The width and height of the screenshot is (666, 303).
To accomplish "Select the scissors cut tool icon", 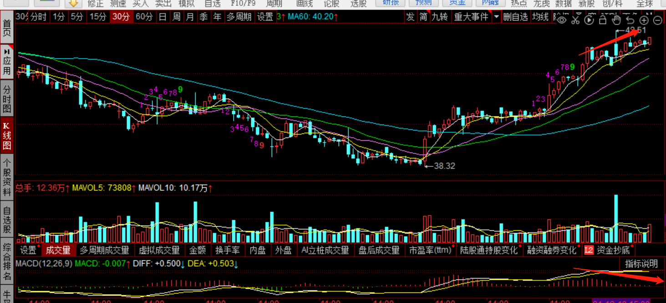I will [575, 19].
